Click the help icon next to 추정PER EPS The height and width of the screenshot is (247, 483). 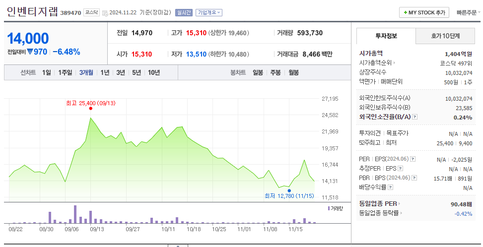coord(401,169)
